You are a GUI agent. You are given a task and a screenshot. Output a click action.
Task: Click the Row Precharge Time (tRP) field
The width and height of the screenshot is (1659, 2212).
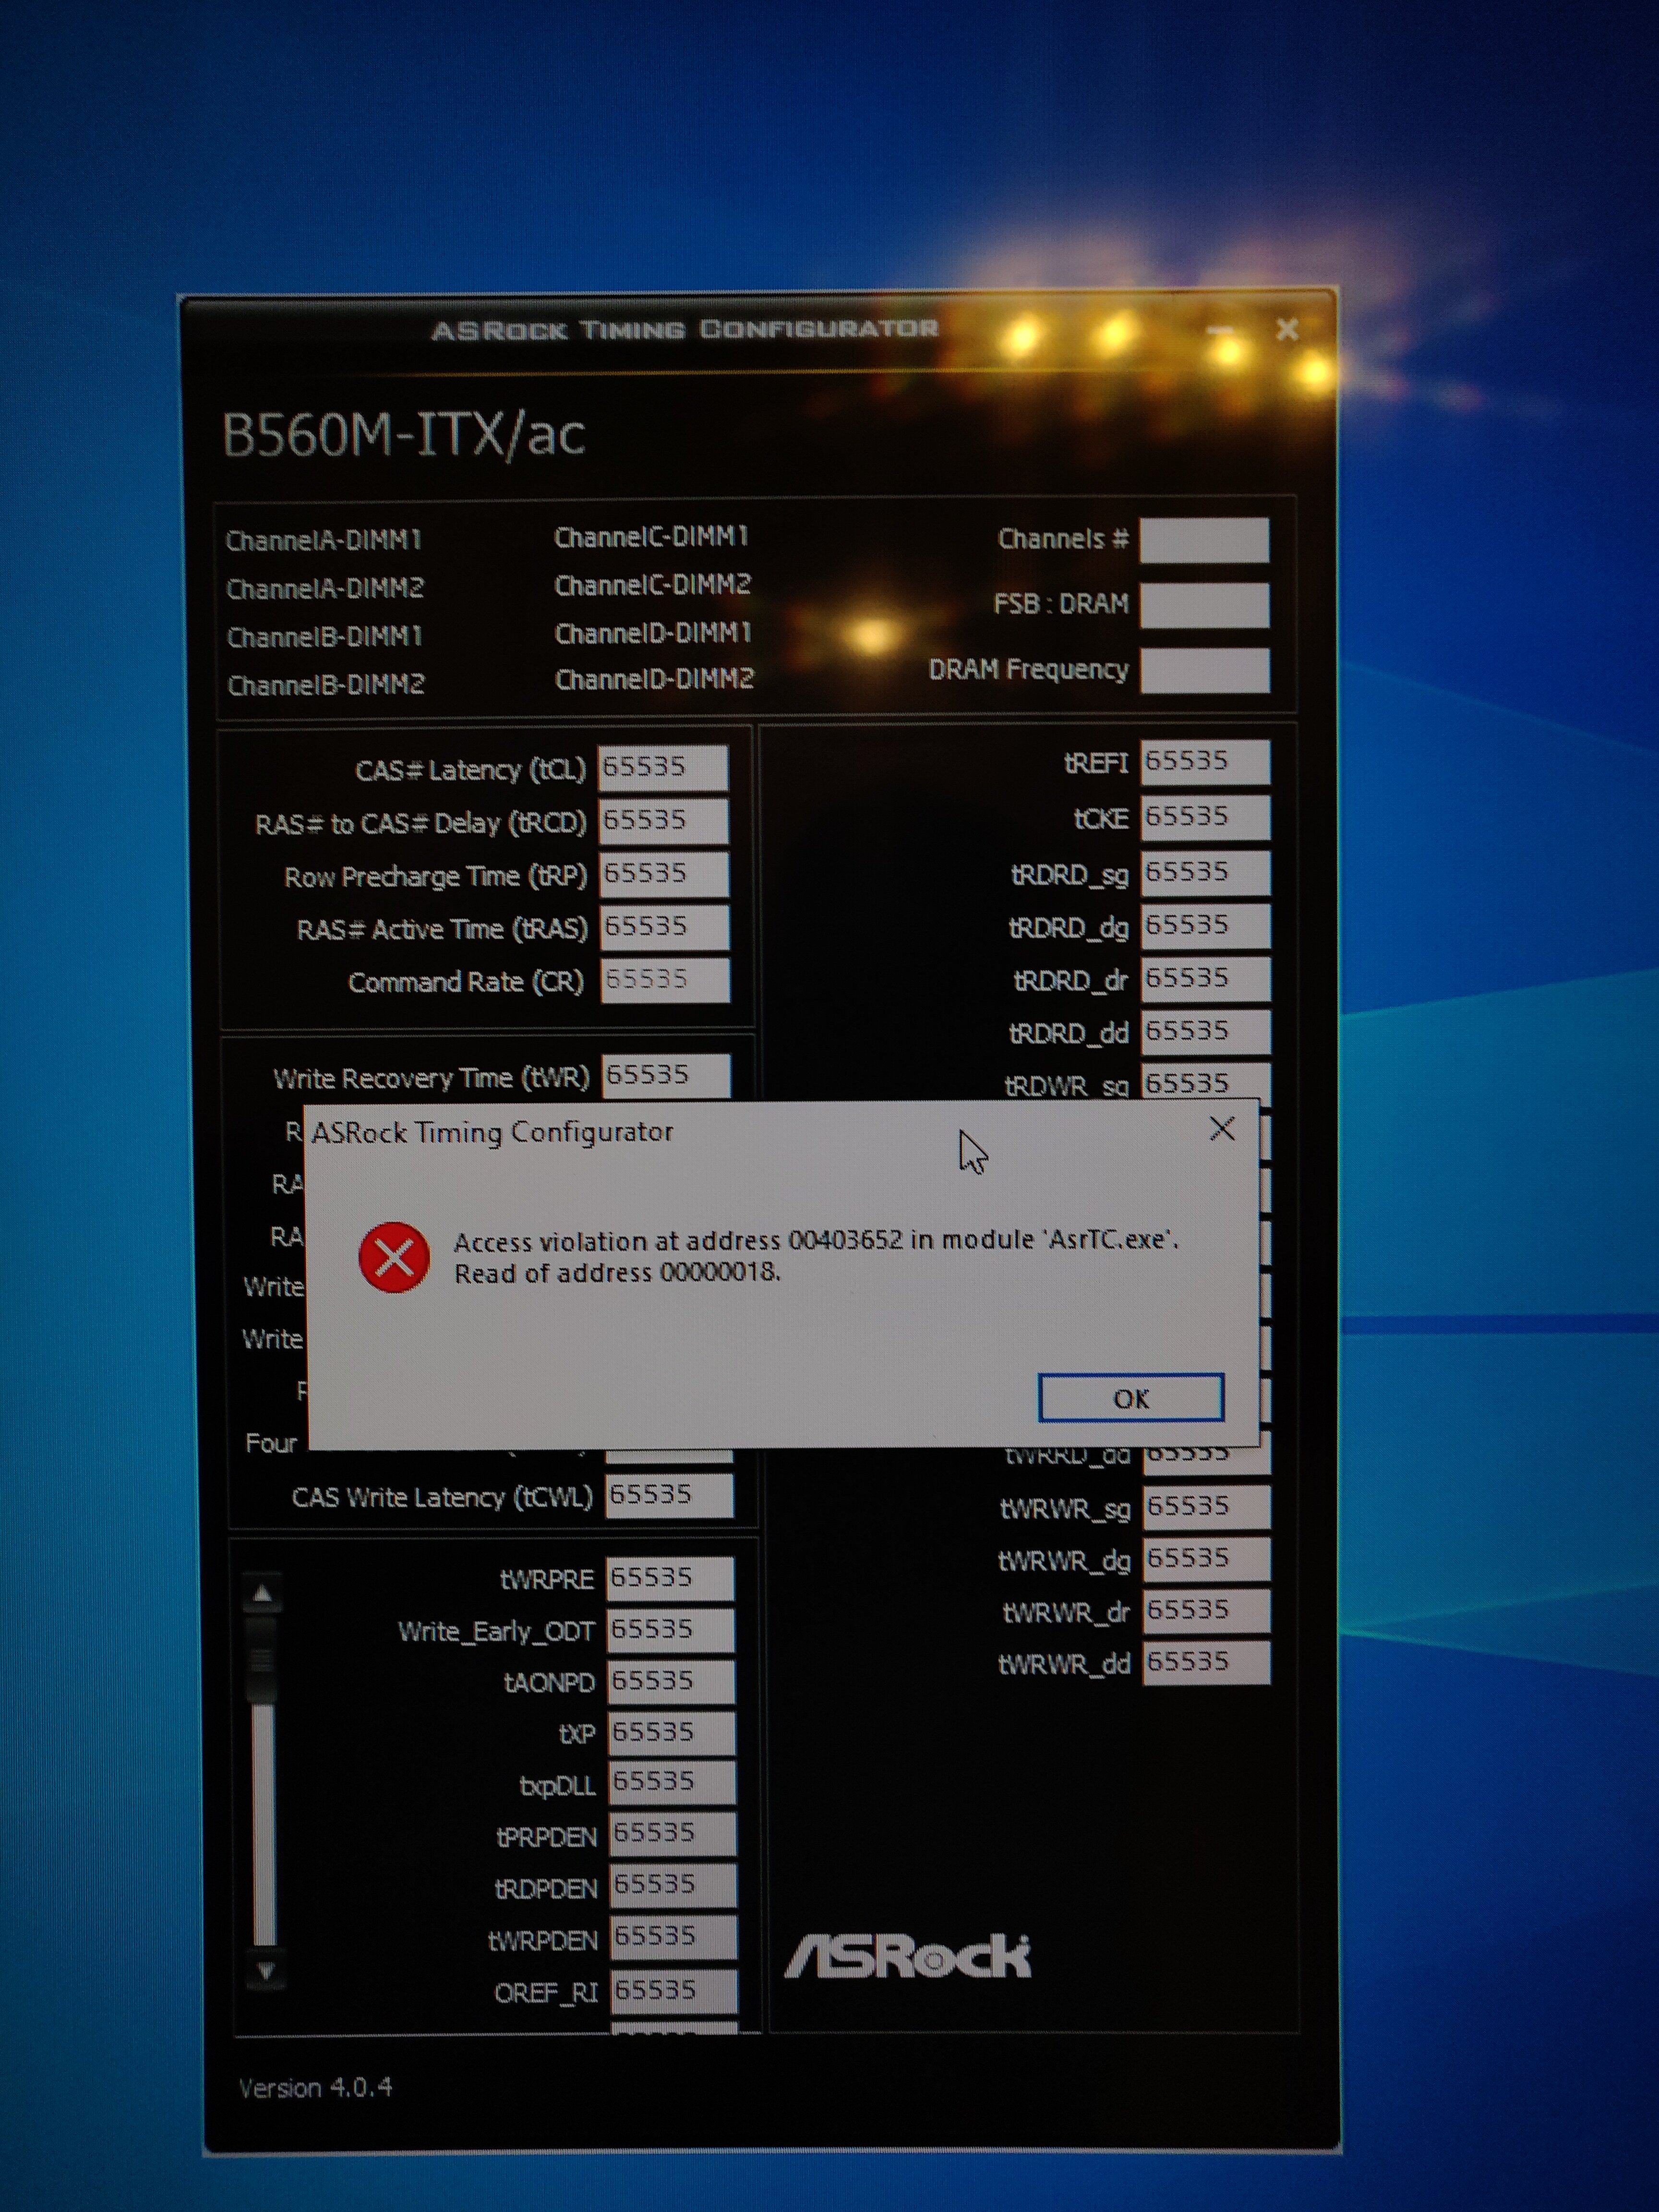664,873
